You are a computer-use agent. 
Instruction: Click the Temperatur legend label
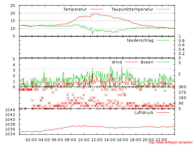75,9
